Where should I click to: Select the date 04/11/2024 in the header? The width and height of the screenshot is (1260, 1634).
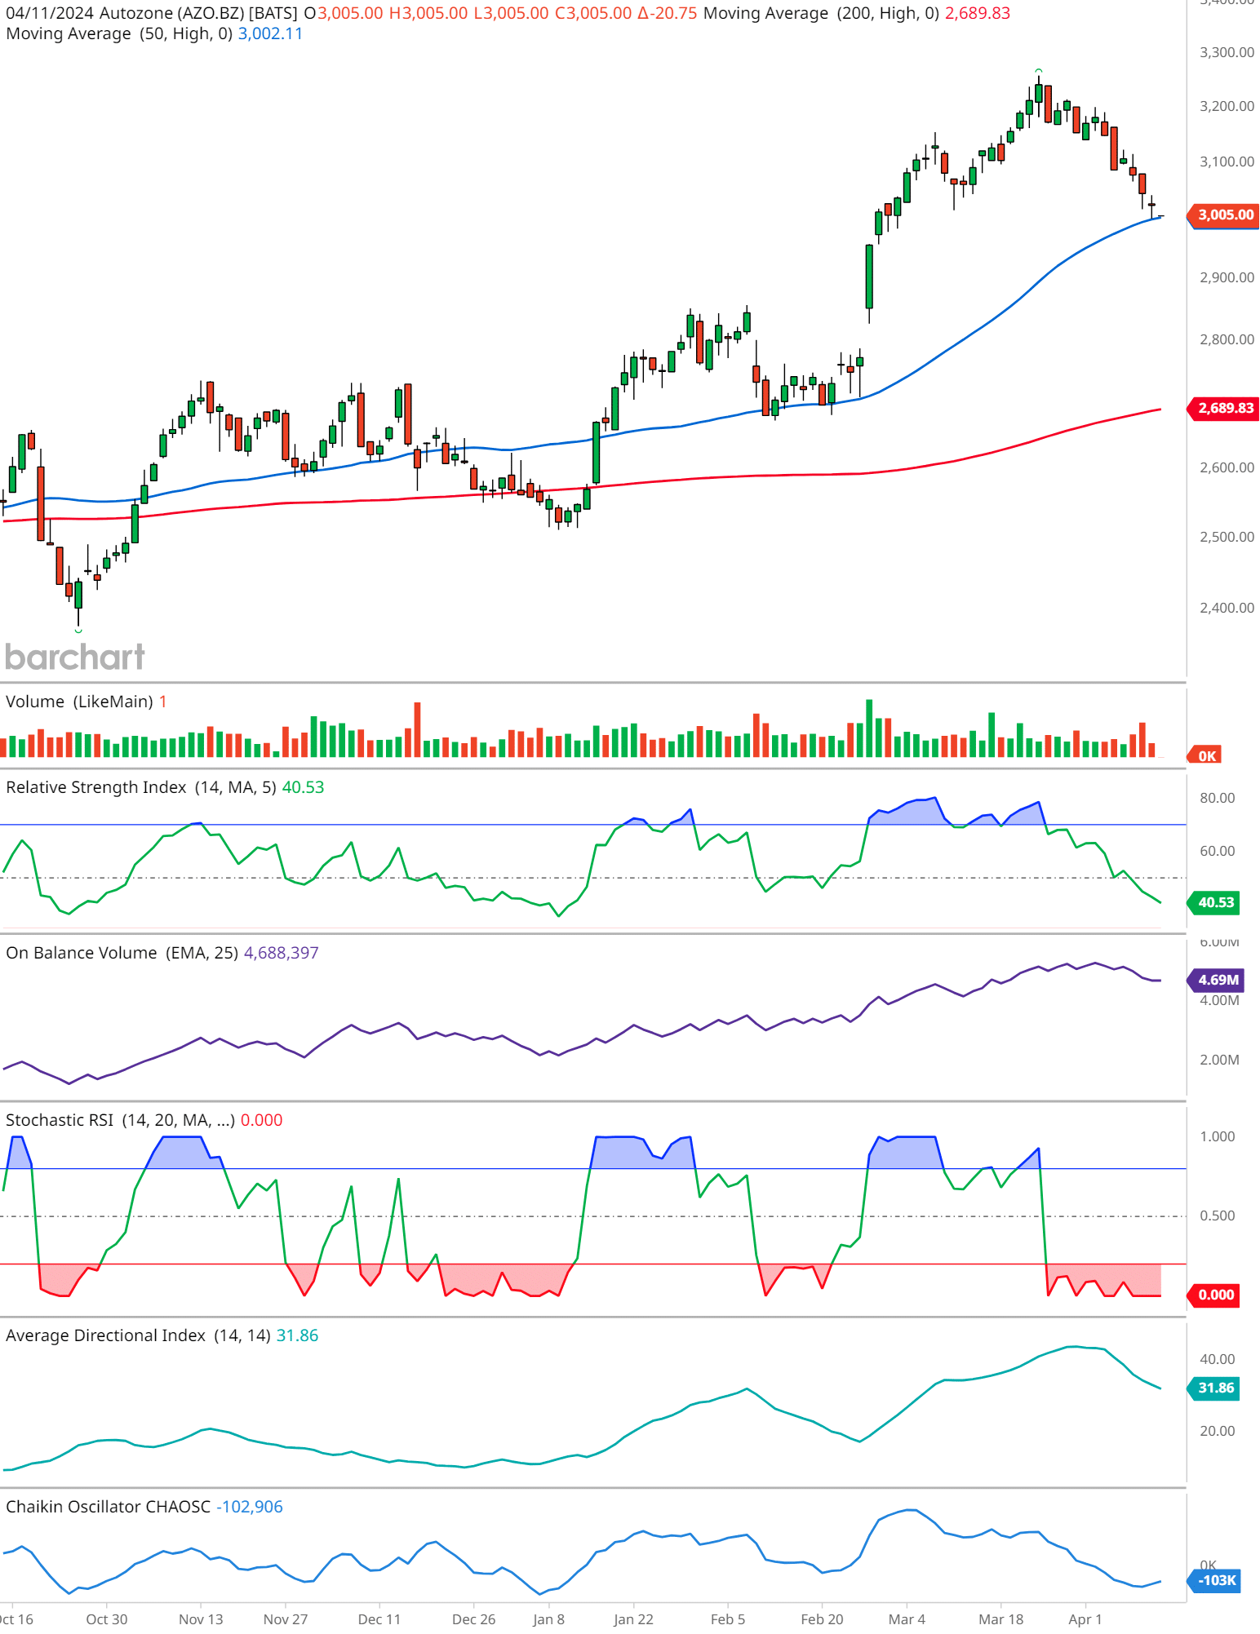49,13
